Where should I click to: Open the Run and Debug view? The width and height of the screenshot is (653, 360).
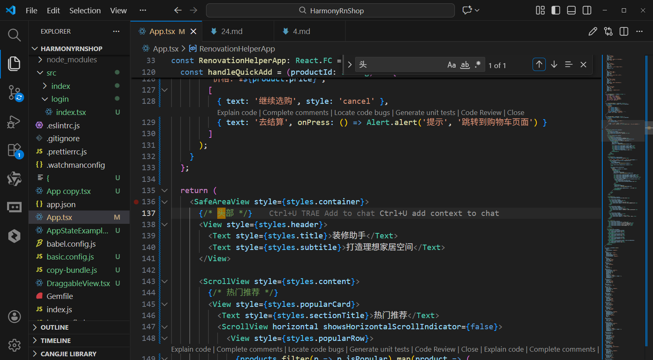click(x=14, y=122)
